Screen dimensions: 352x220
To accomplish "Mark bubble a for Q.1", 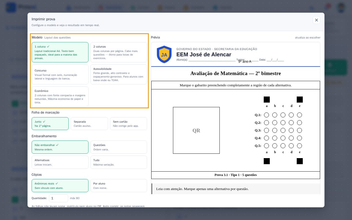I will coord(266,115).
